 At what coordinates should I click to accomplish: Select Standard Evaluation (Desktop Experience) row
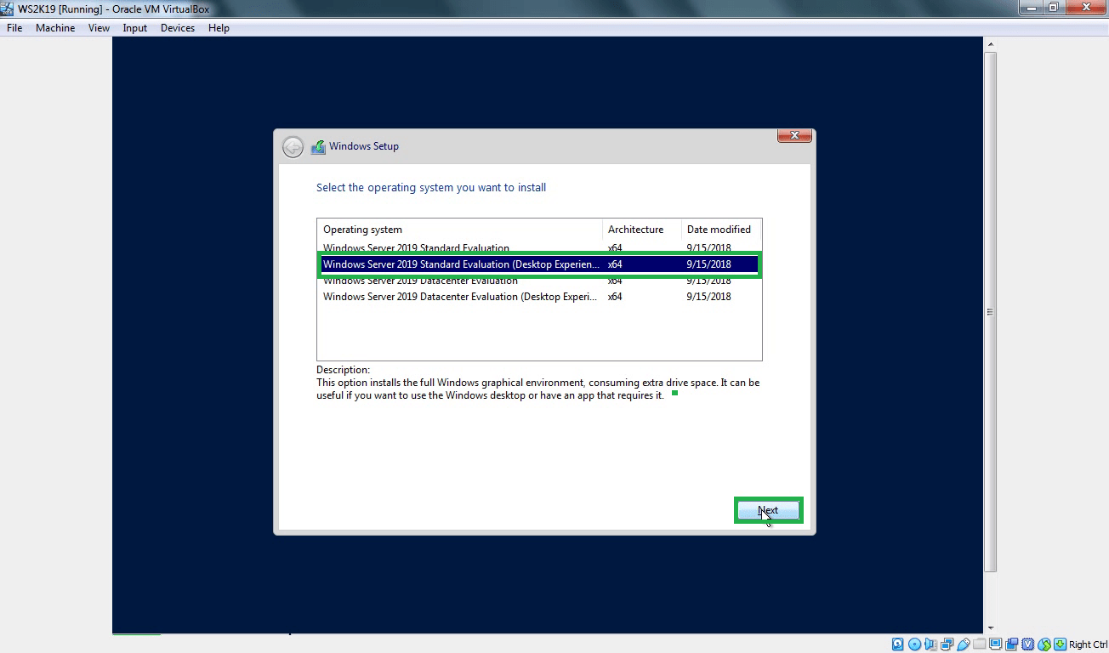(x=539, y=264)
